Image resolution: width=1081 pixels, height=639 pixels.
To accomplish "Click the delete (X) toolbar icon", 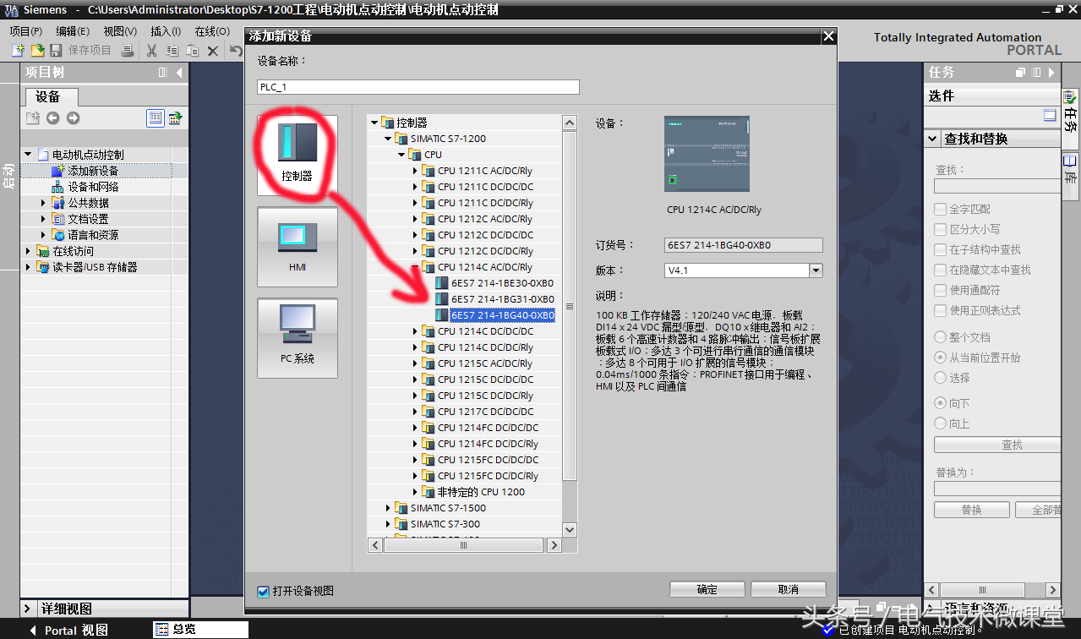I will click(213, 51).
